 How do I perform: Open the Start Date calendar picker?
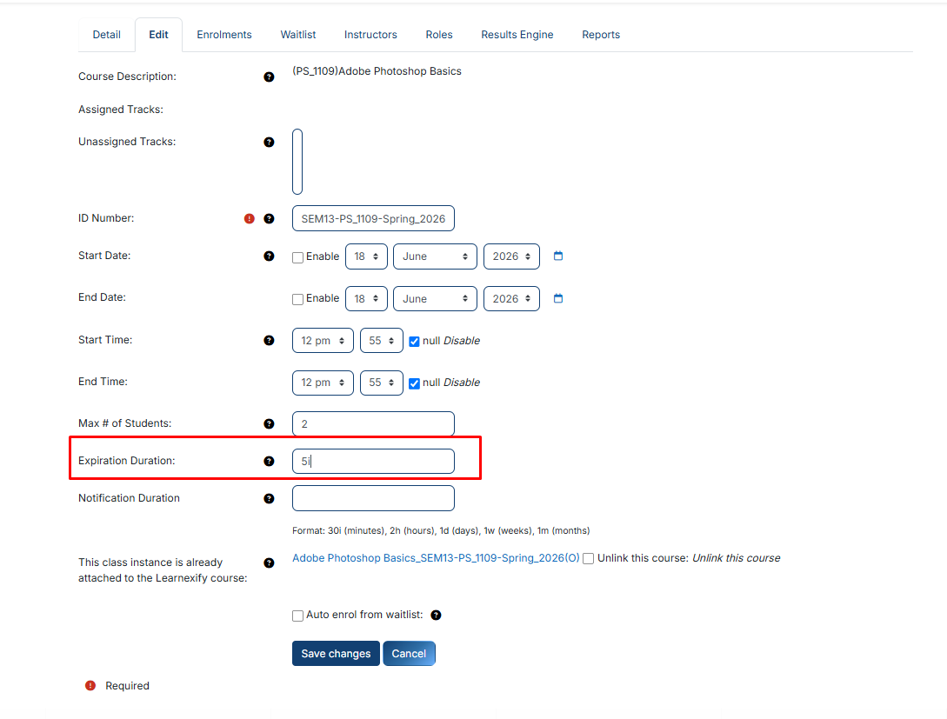558,256
